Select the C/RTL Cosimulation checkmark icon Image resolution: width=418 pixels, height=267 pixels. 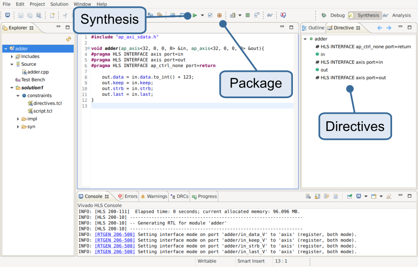[210, 15]
